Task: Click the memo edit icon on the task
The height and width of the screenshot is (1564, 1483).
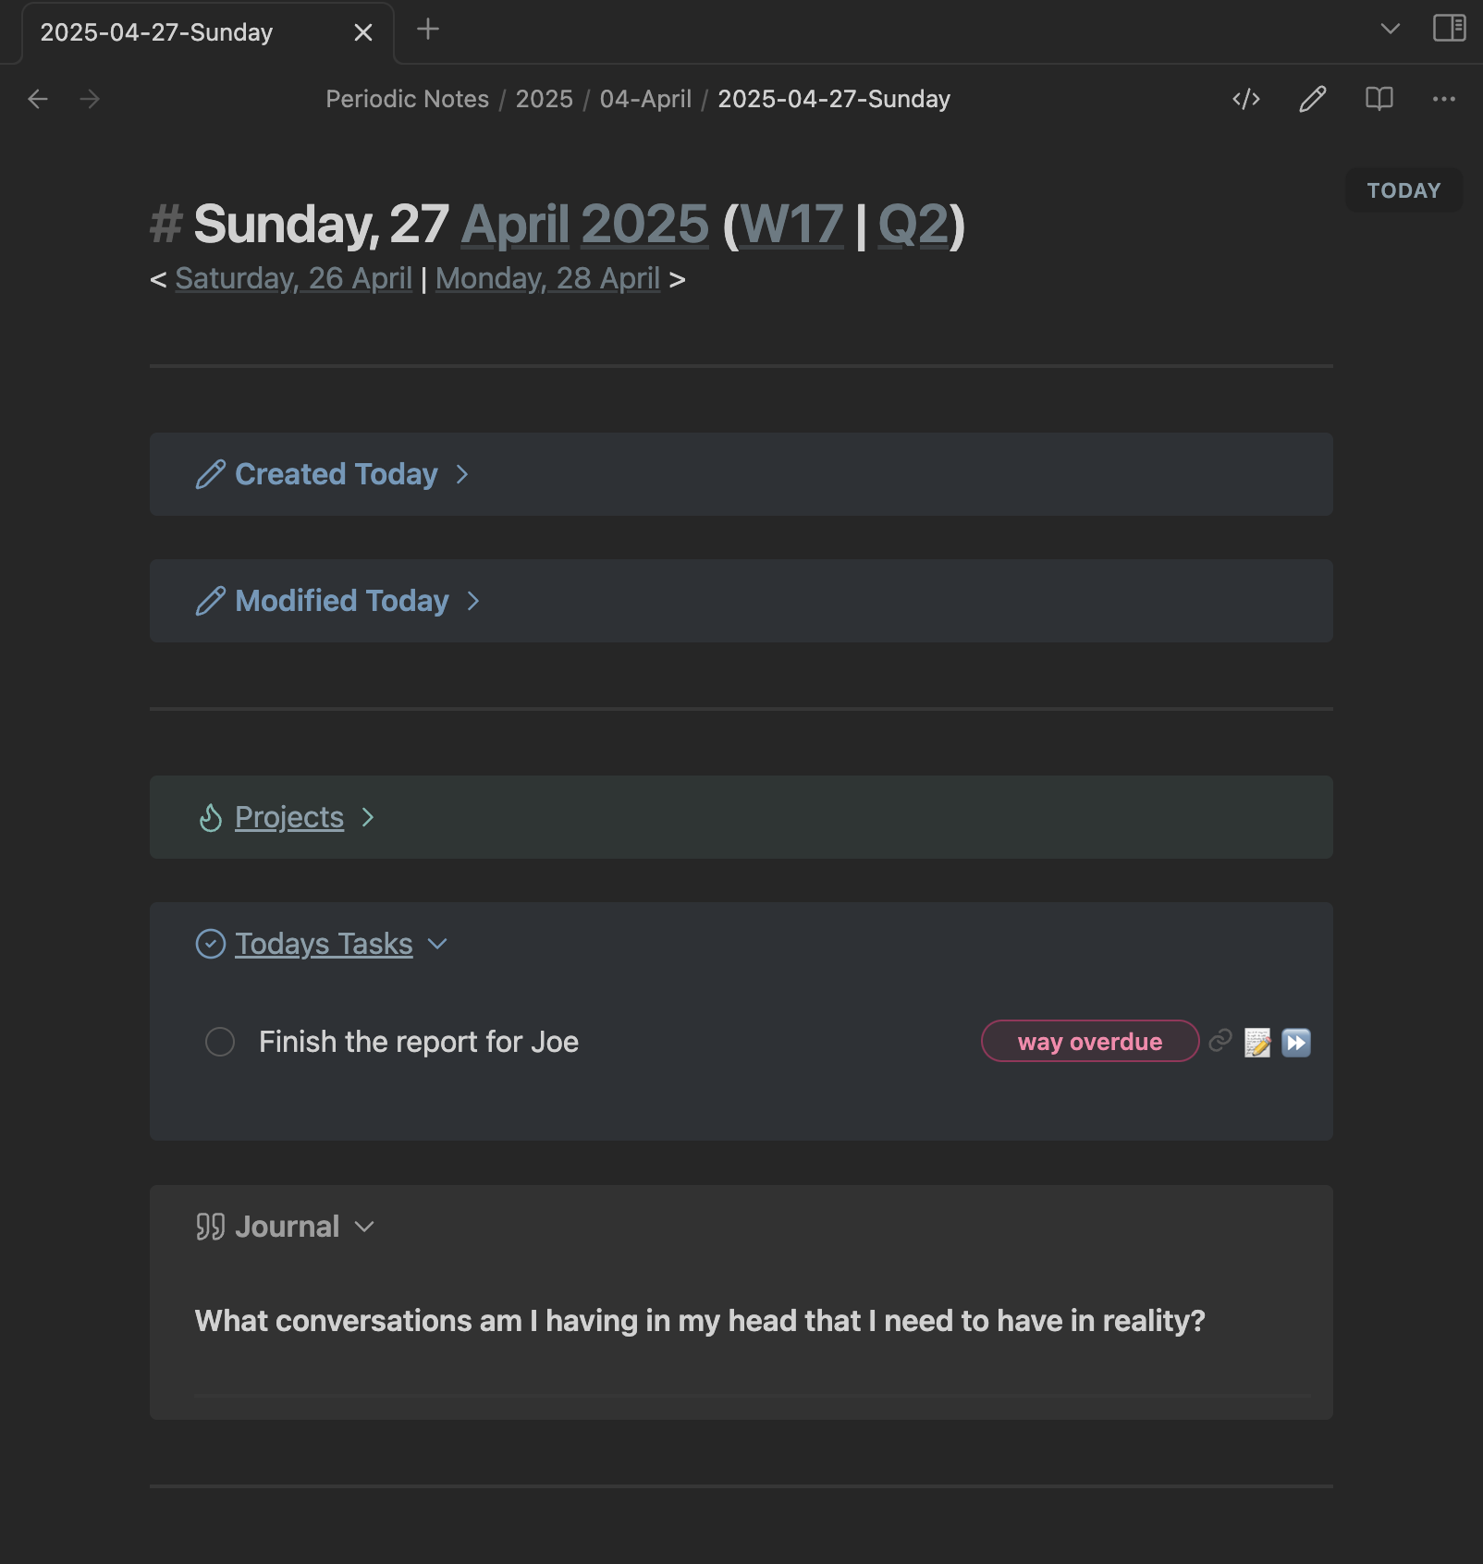Action: pos(1257,1043)
